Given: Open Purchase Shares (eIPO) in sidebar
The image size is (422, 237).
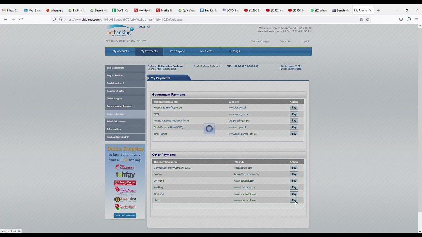Looking at the screenshot, I should [x=125, y=137].
